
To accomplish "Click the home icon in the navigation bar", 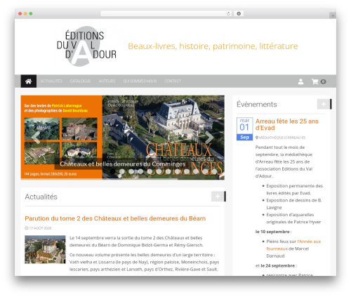I will click(29, 81).
